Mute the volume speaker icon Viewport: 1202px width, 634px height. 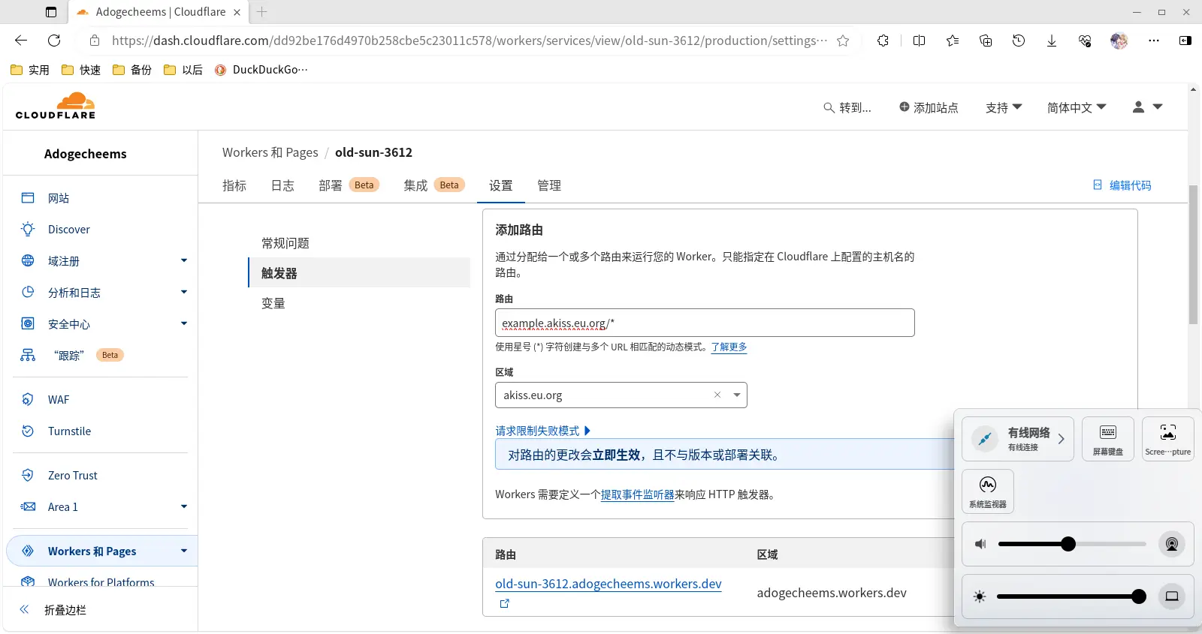(980, 544)
